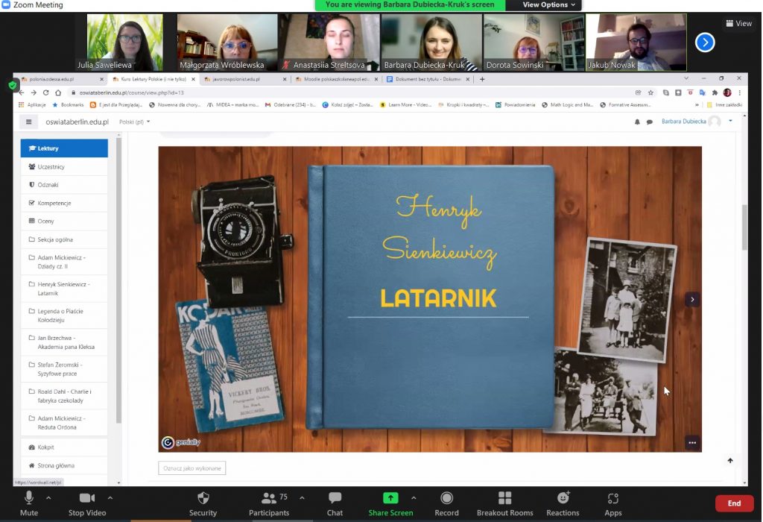Select Henryk Sienkiewicz - Latarnik in sidebar

[x=63, y=289]
